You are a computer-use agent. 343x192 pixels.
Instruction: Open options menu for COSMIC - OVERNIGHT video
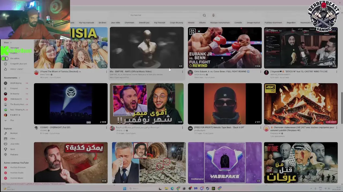[106, 128]
